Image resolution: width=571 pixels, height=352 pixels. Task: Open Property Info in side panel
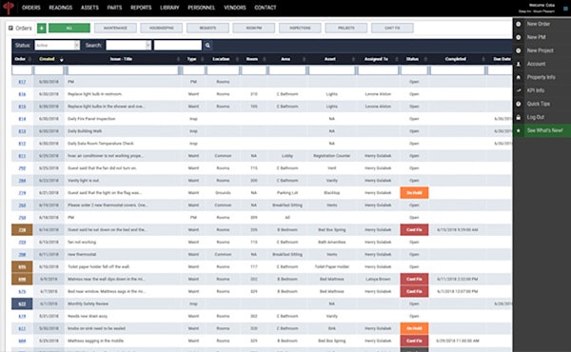[x=541, y=77]
